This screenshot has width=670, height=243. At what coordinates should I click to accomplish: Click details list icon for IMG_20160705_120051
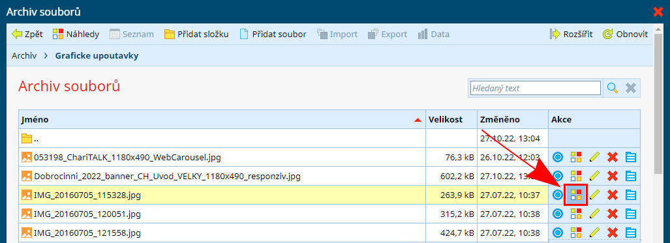631,214
